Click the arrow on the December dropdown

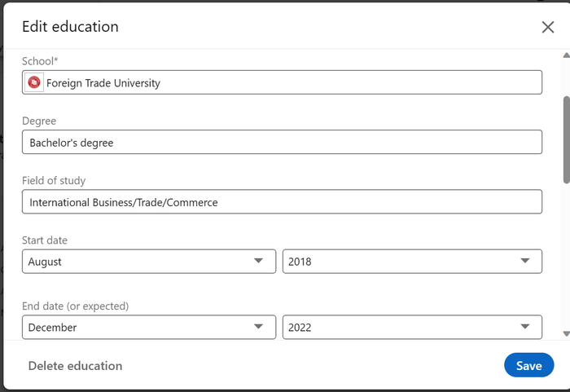pos(258,326)
